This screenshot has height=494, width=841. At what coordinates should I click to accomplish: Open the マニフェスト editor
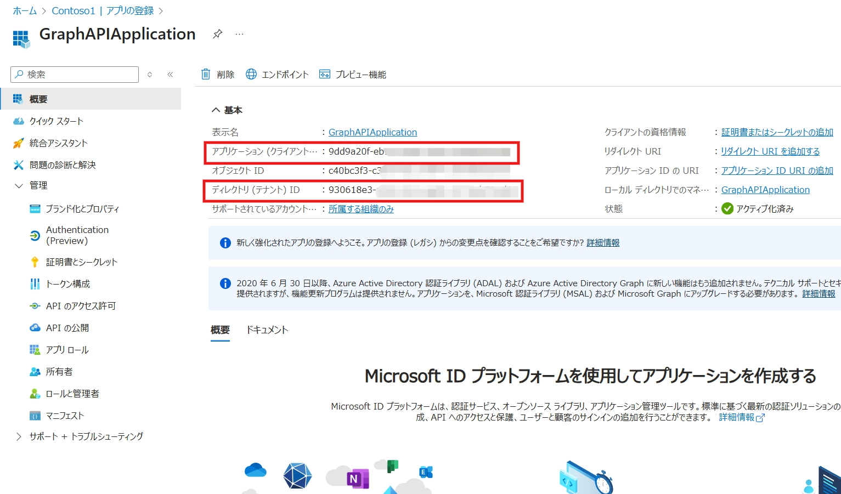65,415
